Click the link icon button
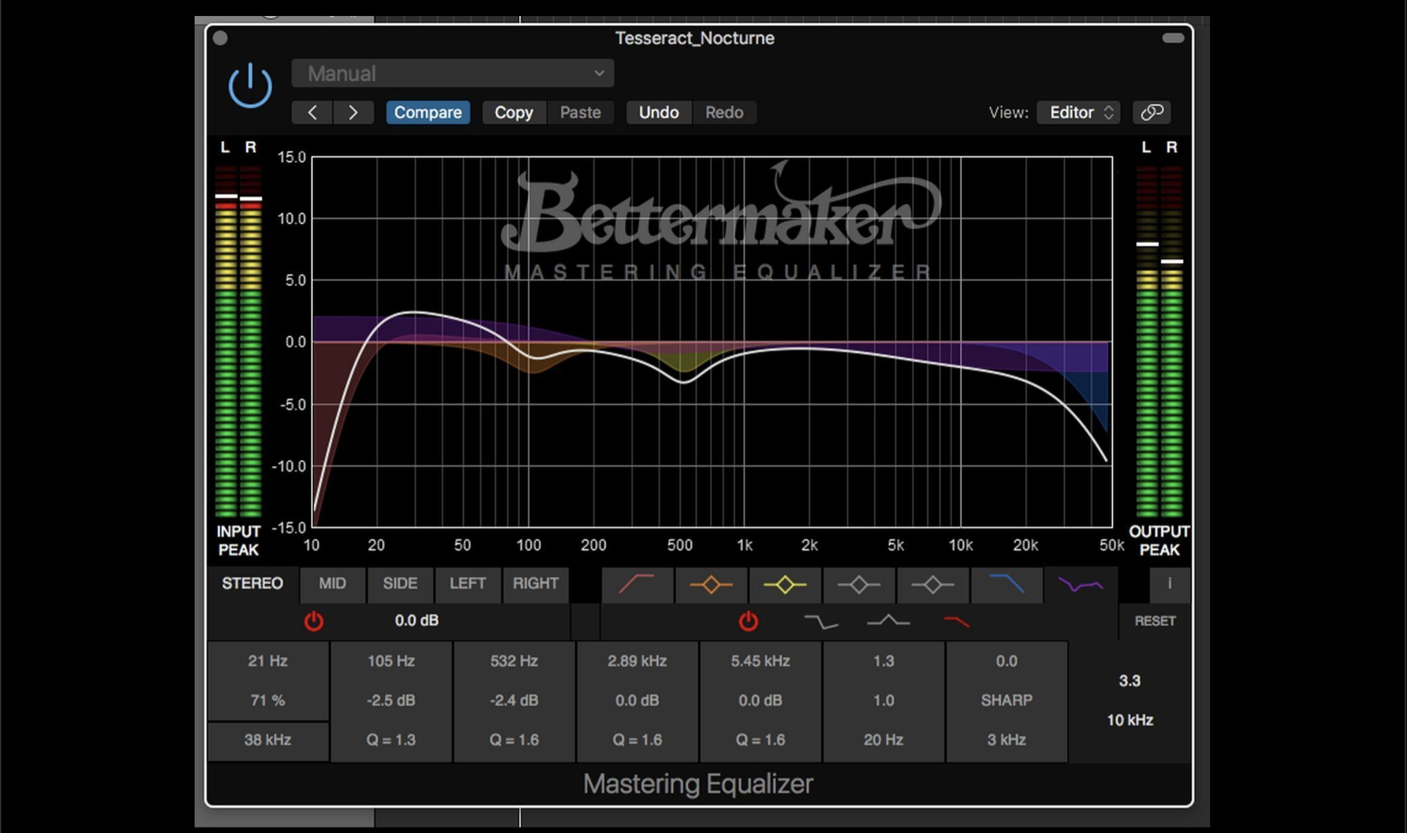This screenshot has width=1407, height=833. pyautogui.click(x=1152, y=112)
